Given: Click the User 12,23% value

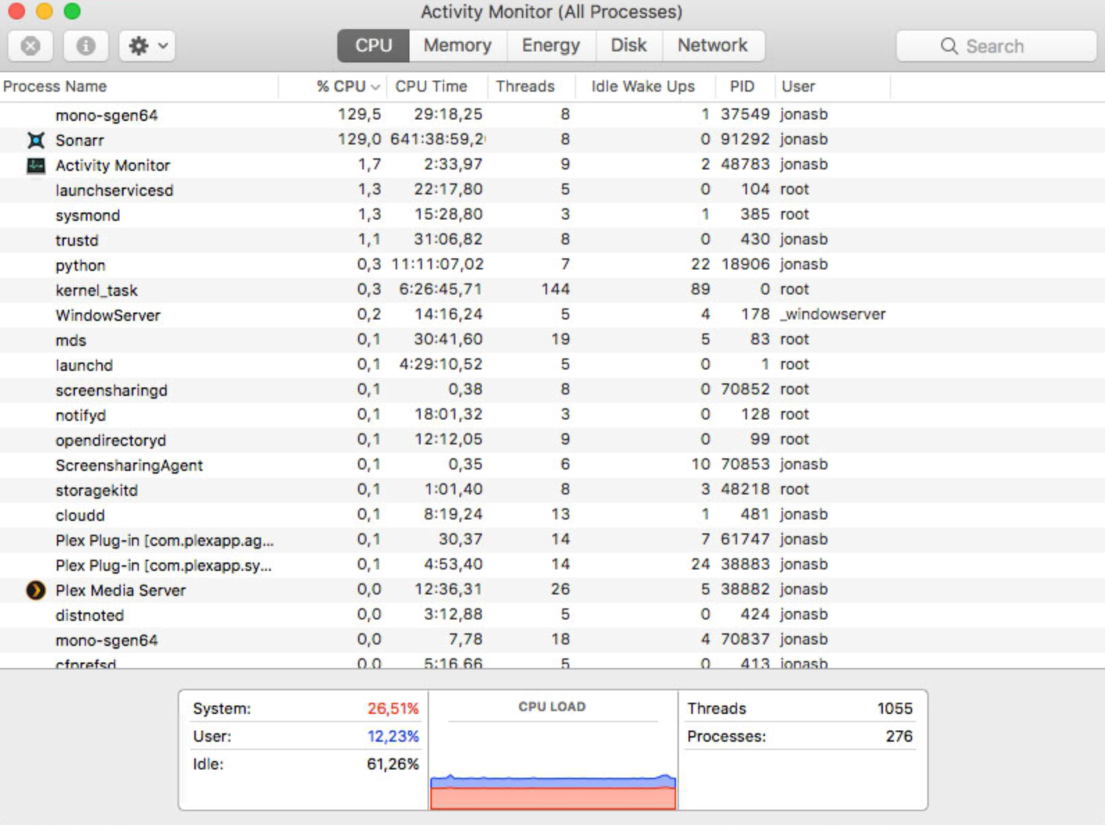Looking at the screenshot, I should [393, 736].
